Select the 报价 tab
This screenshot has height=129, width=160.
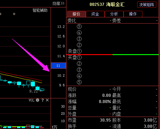click(x=76, y=14)
